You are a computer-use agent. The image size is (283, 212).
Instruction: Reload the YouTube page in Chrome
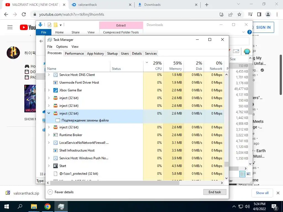24,14
